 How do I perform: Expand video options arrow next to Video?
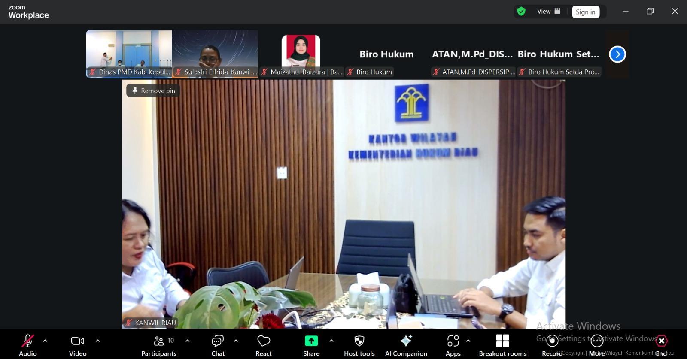pos(97,341)
